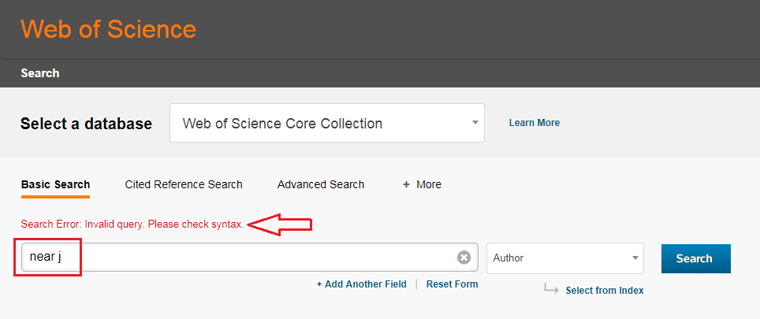Switch to the Basic Search tab
Screen dimensions: 760x319
point(55,184)
